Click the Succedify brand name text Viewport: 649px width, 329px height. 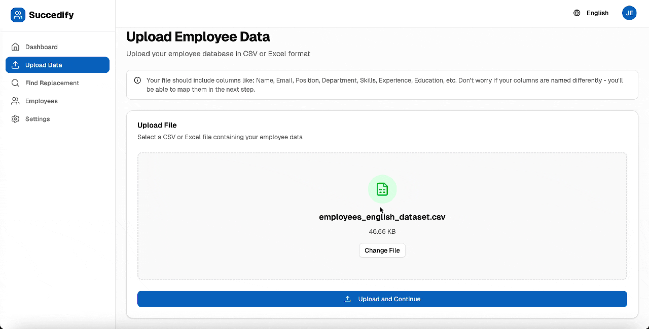click(51, 15)
